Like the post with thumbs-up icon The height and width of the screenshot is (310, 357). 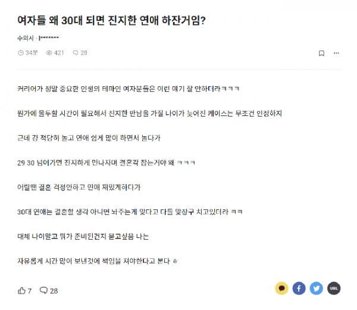point(21,290)
